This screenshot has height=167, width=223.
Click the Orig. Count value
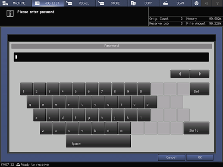tap(182, 19)
